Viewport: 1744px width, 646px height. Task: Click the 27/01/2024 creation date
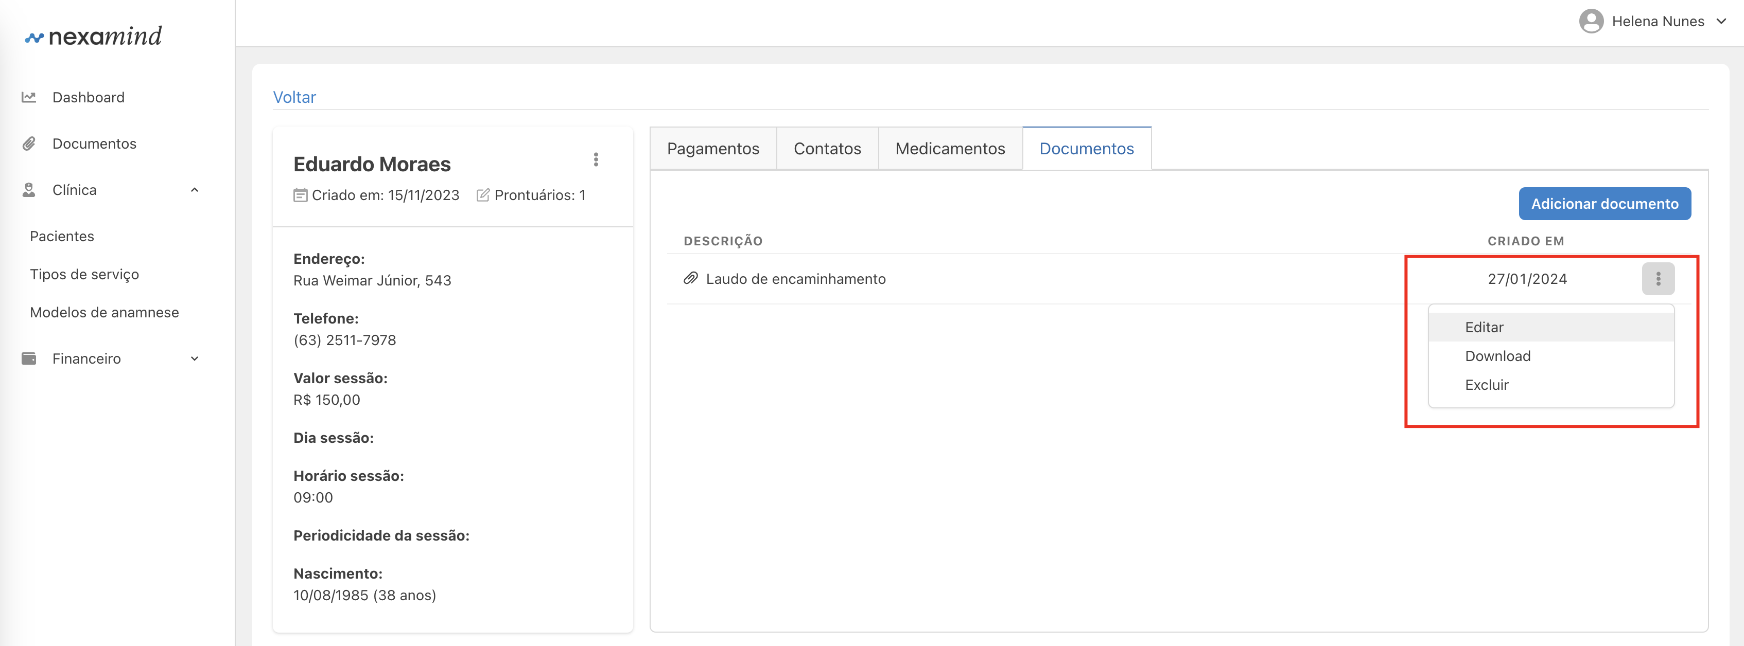click(1527, 279)
